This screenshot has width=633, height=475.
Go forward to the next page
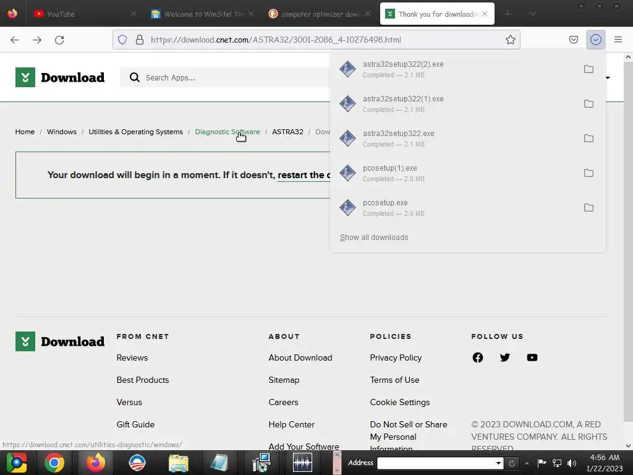pyautogui.click(x=37, y=40)
